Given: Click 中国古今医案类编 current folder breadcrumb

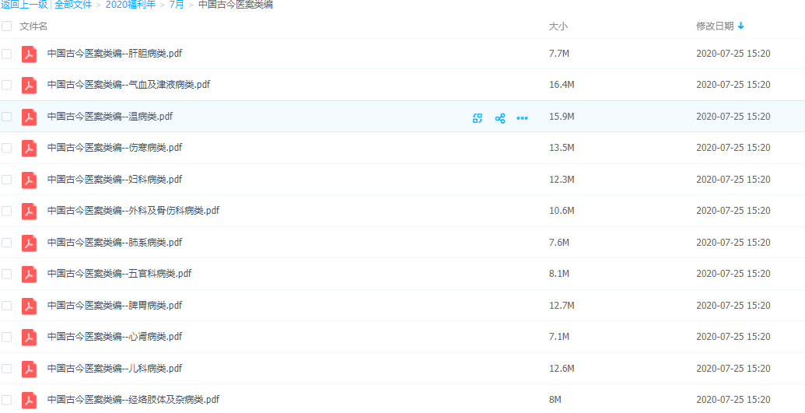Looking at the screenshot, I should (236, 5).
